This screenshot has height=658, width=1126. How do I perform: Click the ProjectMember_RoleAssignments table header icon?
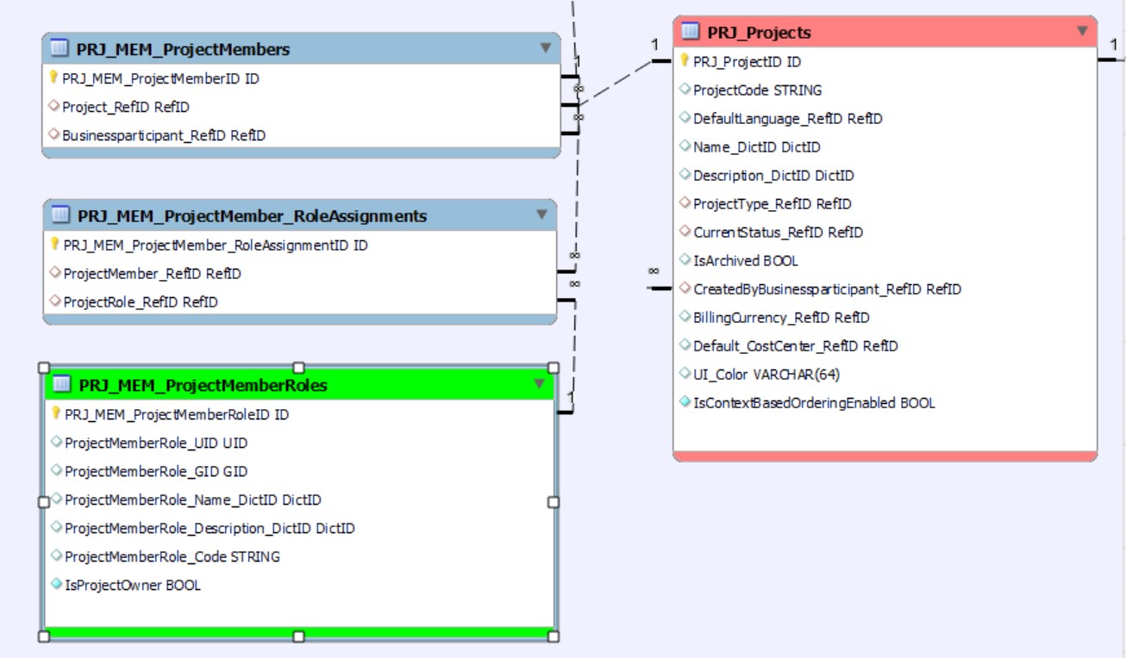pos(61,215)
